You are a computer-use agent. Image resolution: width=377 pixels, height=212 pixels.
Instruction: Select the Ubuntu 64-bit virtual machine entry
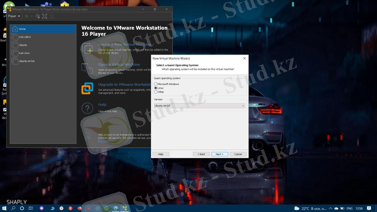(43, 61)
